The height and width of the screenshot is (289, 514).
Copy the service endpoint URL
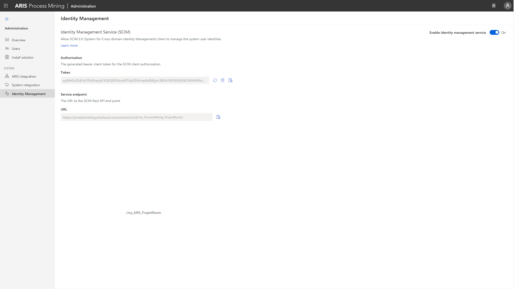218,117
